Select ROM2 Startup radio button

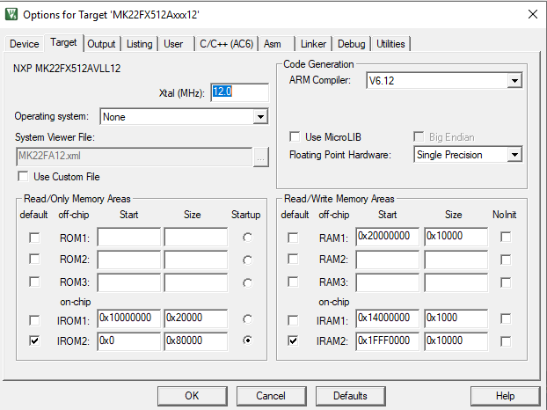tap(248, 260)
